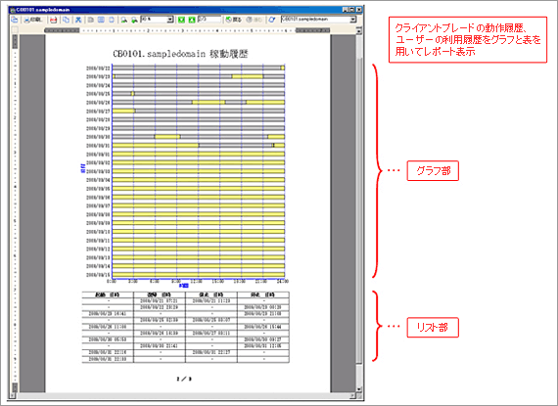The image size is (558, 406).
Task: Click the report title CB0101.sampledomain 稼動履歴
Action: click(180, 54)
